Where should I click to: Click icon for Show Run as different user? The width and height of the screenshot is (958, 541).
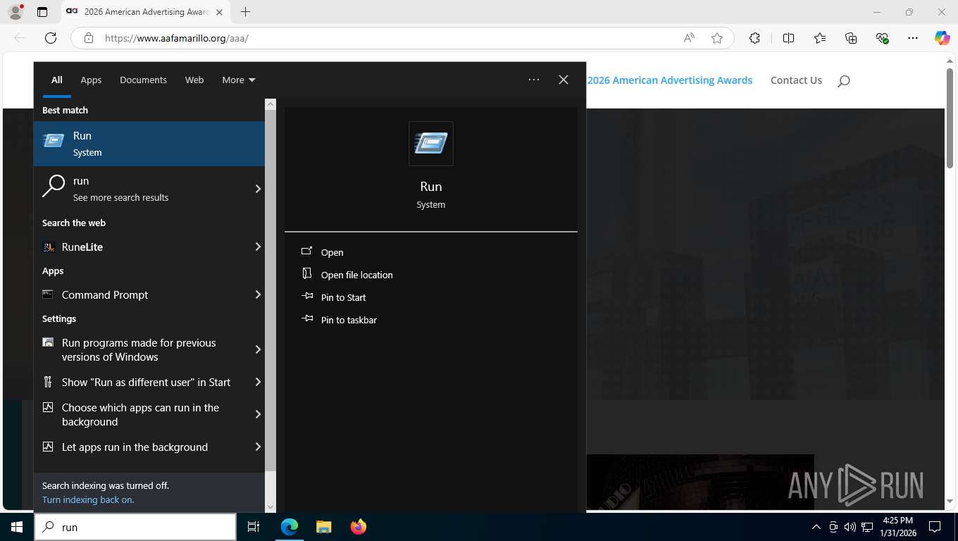48,382
